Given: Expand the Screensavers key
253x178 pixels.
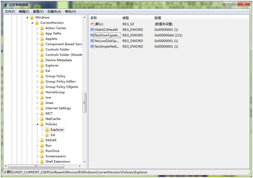Looking at the screenshot, I should [37, 156].
